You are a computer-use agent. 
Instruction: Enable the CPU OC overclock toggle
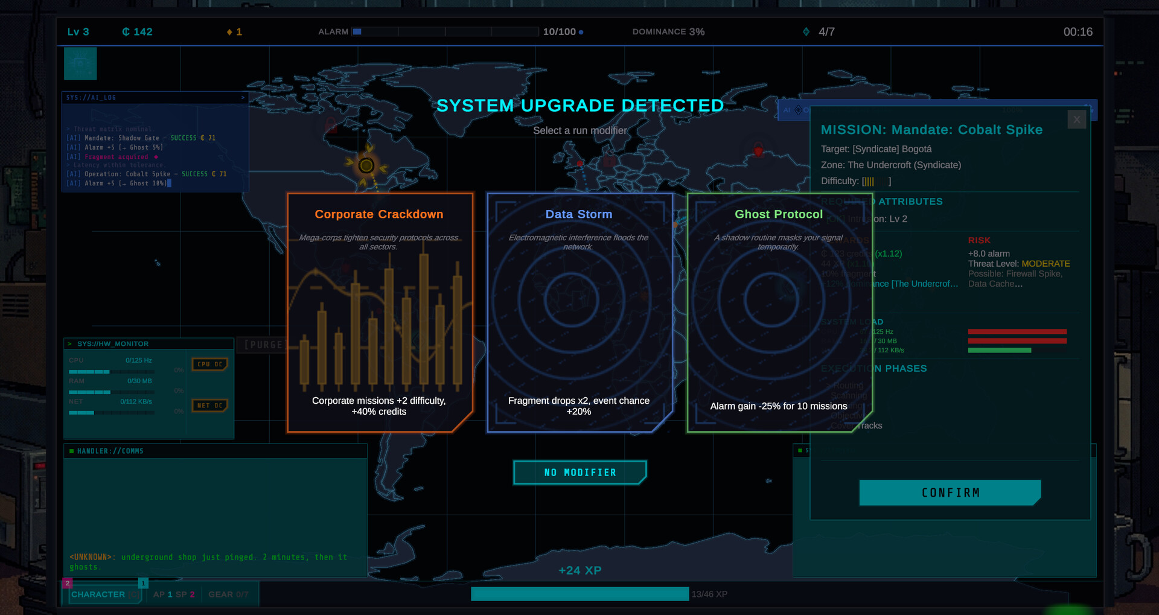pos(209,364)
